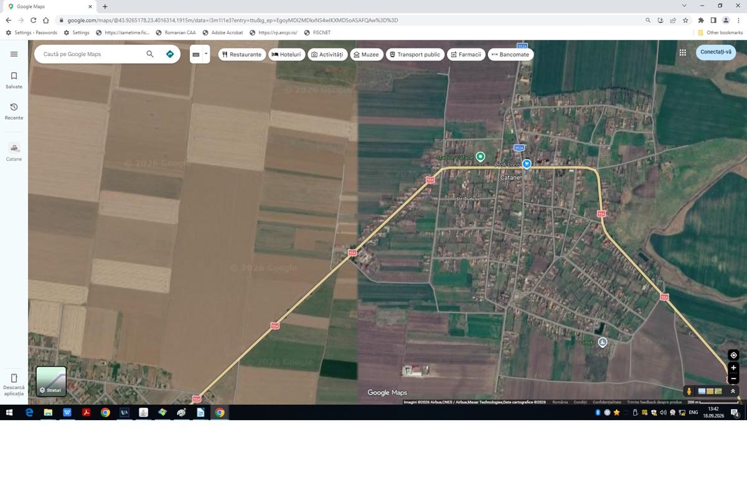Pick the Street View pegman
The width and height of the screenshot is (747, 498).
tap(689, 391)
